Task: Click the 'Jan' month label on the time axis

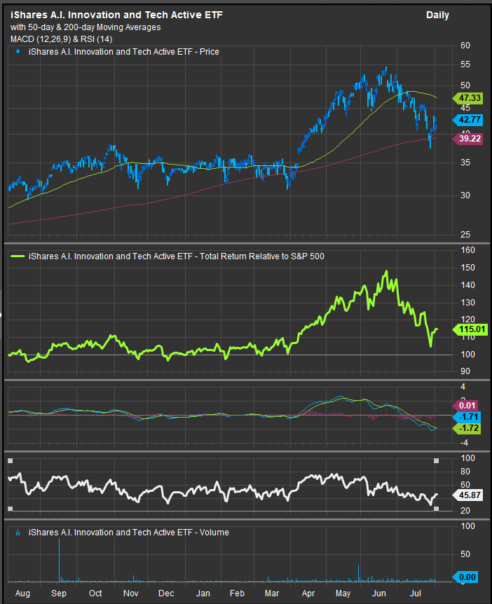Action: tap(202, 593)
